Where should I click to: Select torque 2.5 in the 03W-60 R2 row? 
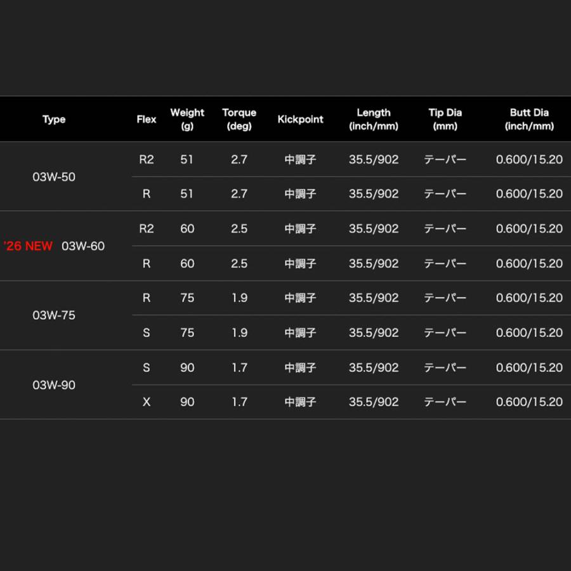click(239, 228)
